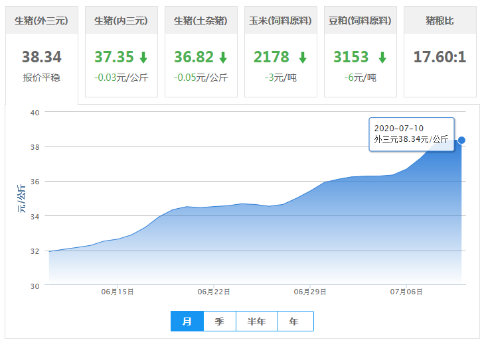Screen dimensions: 486x344
Task: Click the 07月06日 axis date label
Action: [x=406, y=292]
